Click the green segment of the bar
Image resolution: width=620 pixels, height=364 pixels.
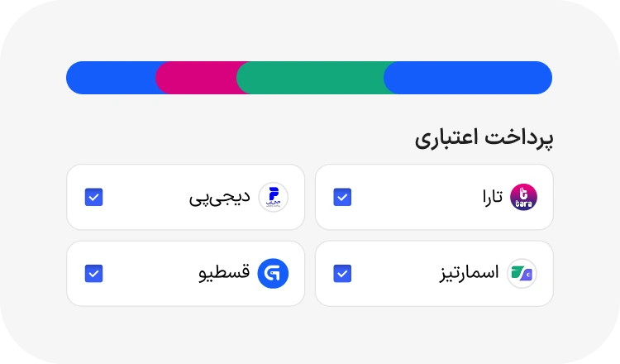point(310,77)
